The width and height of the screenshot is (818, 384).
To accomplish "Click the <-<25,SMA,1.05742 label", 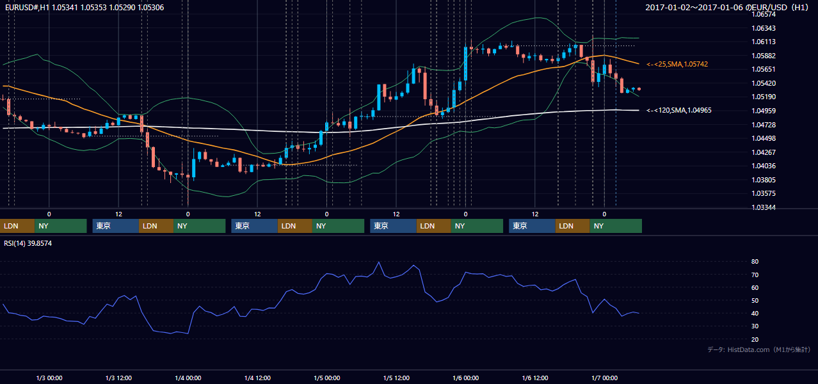I will click(677, 65).
